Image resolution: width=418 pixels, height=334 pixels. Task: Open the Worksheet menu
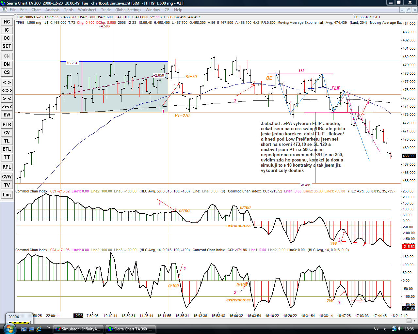coord(87,10)
